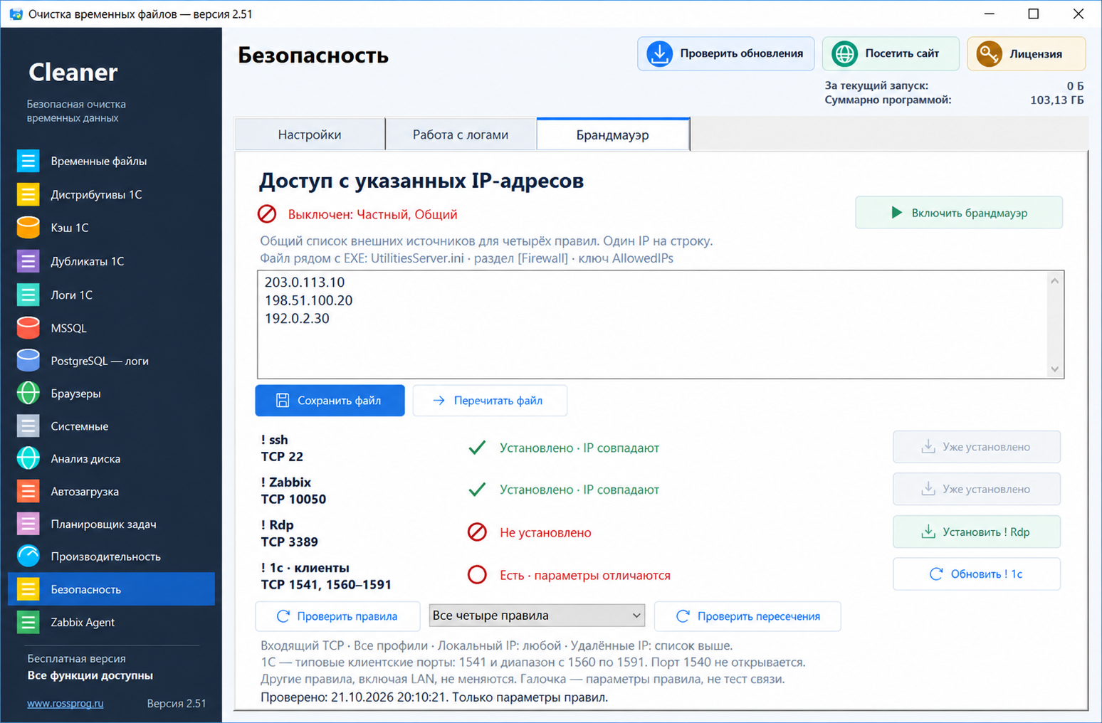Click the Выключен: Частный, Общий status
Screen dimensions: 1102x723
click(x=372, y=214)
